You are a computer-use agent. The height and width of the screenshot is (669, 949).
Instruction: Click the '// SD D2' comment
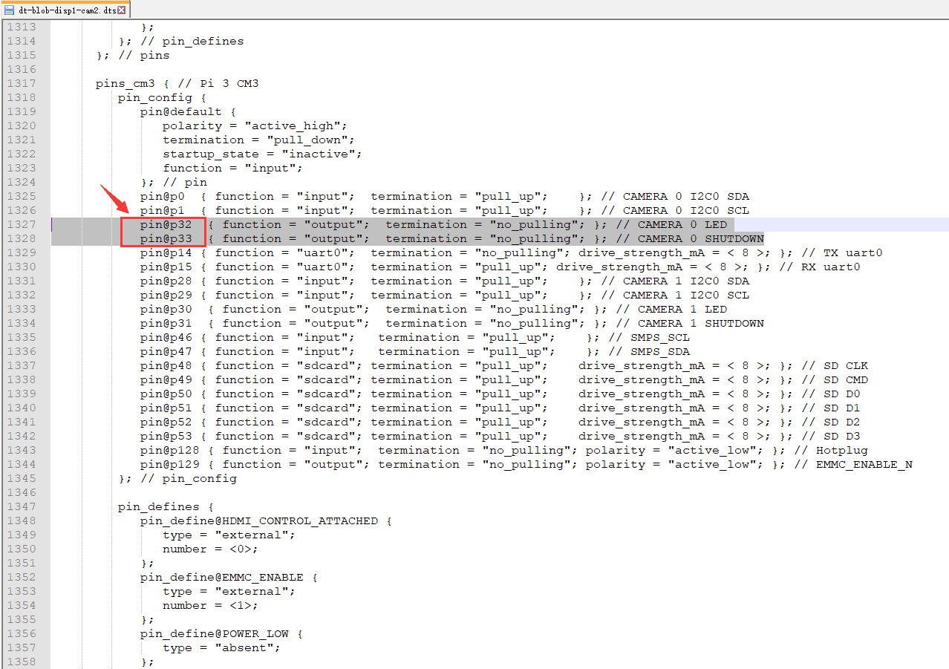pyautogui.click(x=831, y=422)
